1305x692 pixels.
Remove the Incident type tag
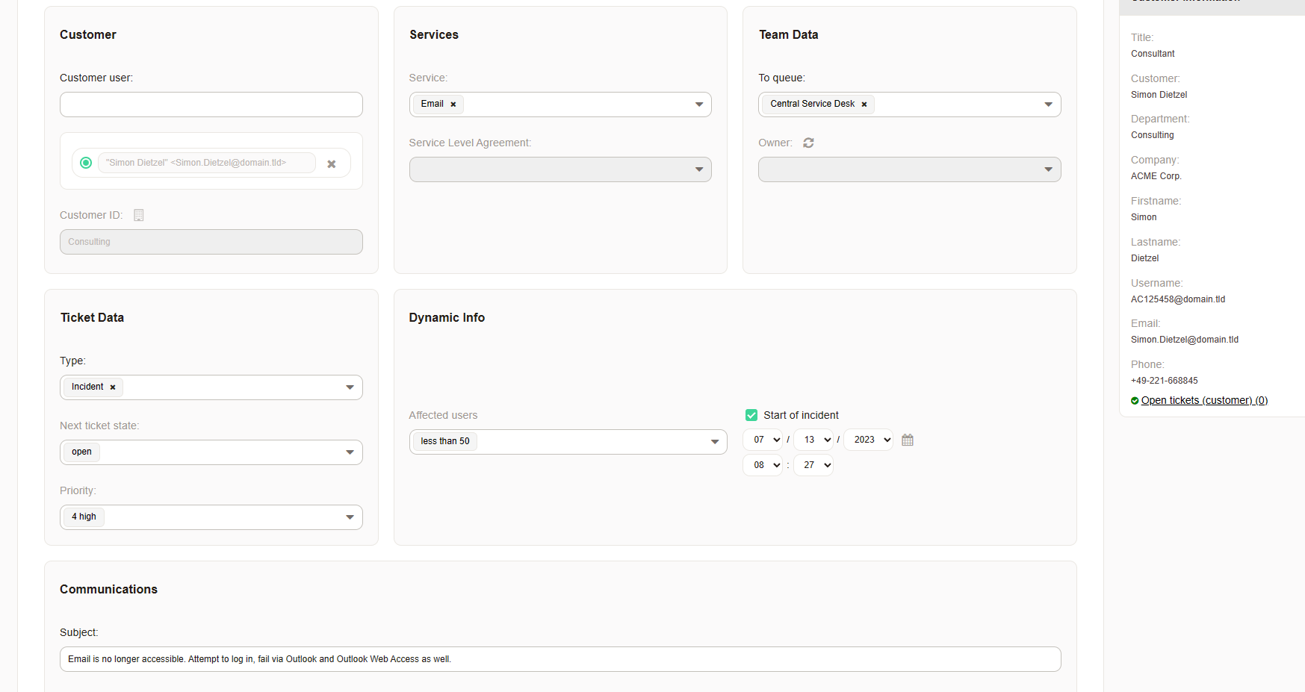point(113,387)
